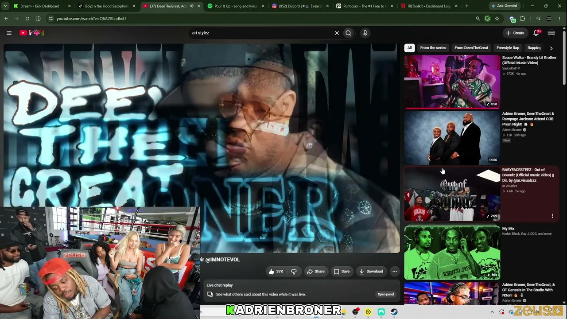Open the yellow checkmark taskbar app
This screenshot has width=567, height=319.
click(x=368, y=312)
